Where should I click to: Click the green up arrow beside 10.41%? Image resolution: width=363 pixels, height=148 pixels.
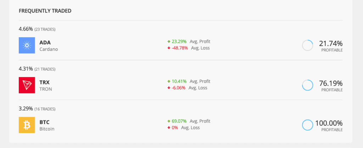pos(169,81)
